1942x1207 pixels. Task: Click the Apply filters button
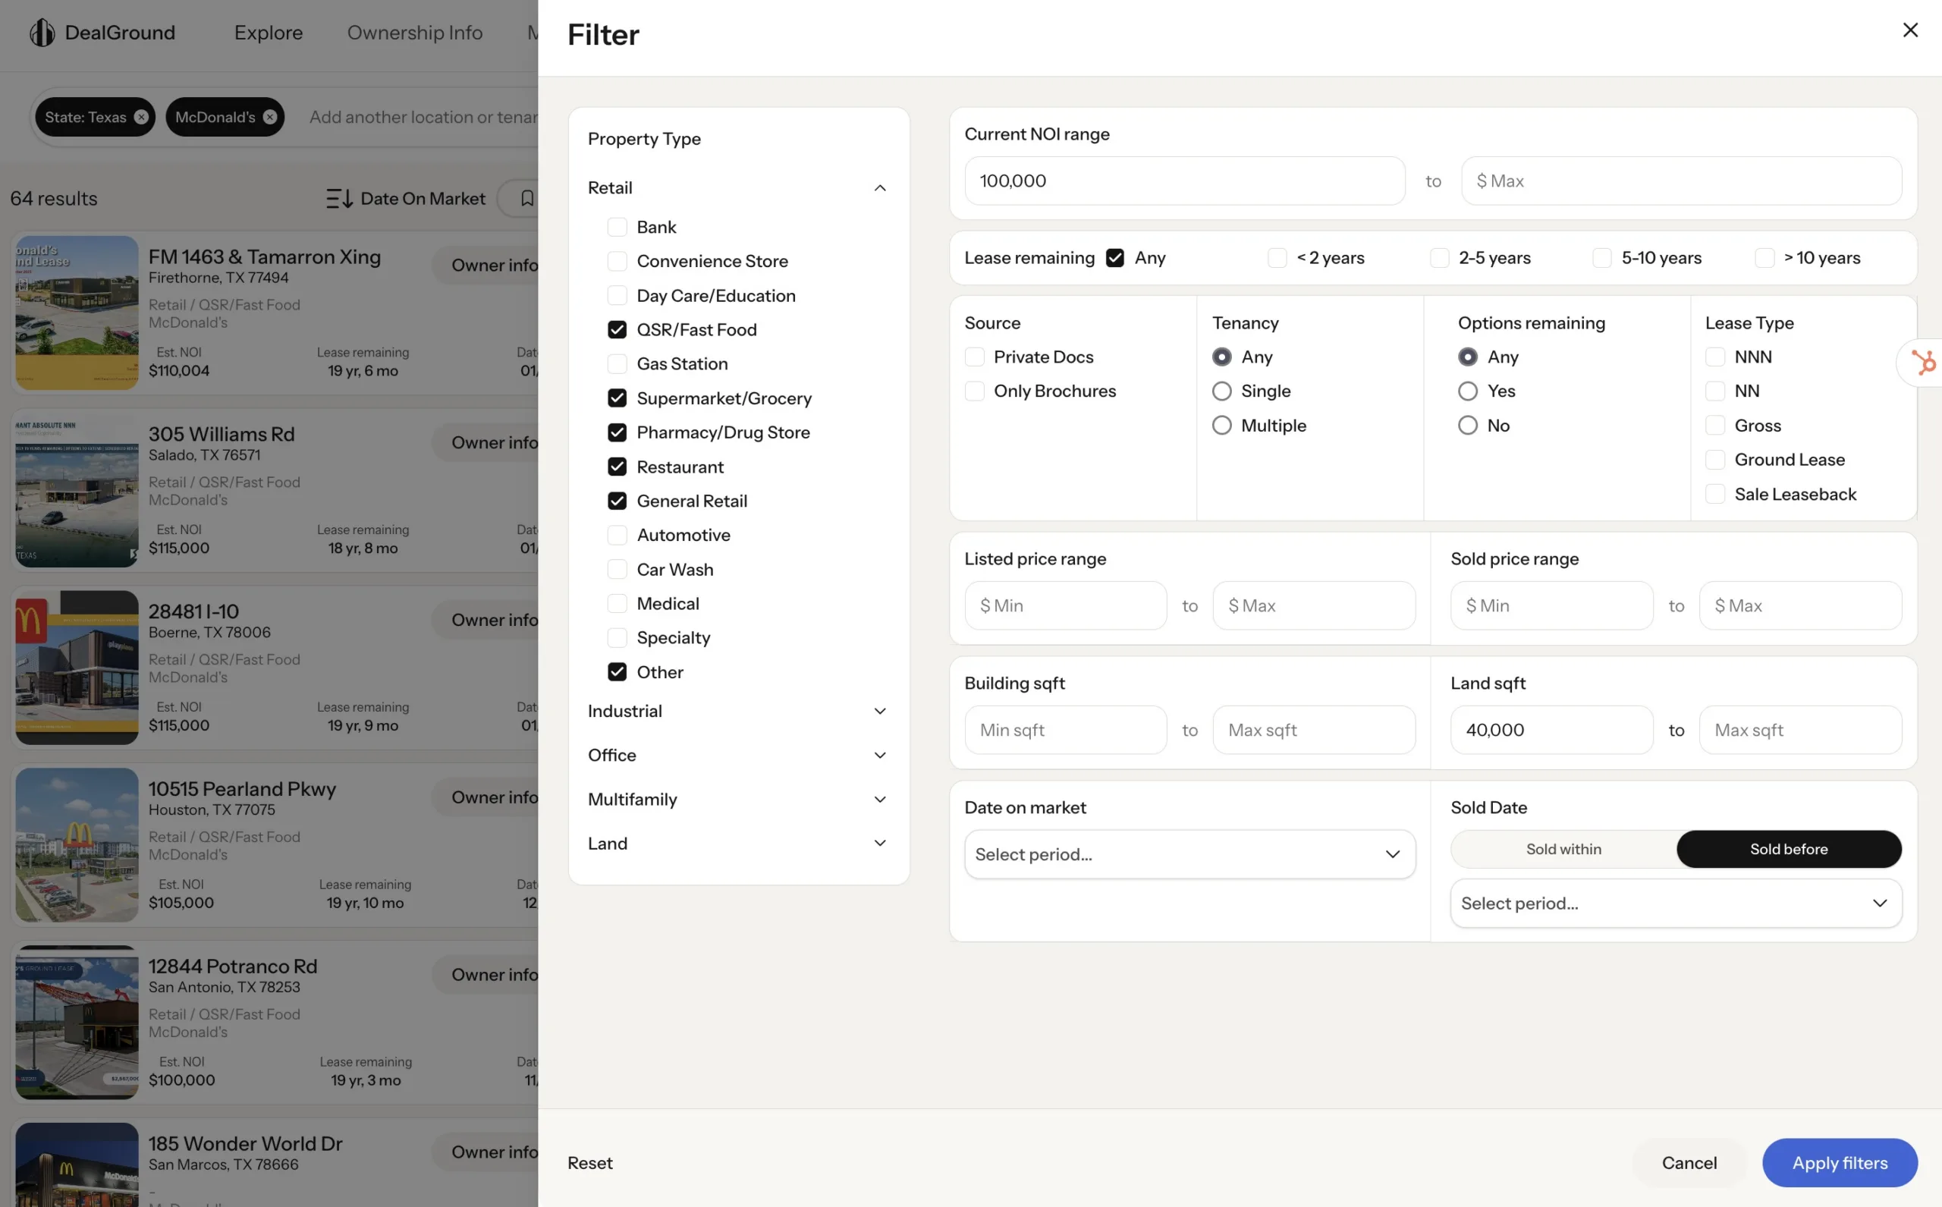pyautogui.click(x=1839, y=1163)
